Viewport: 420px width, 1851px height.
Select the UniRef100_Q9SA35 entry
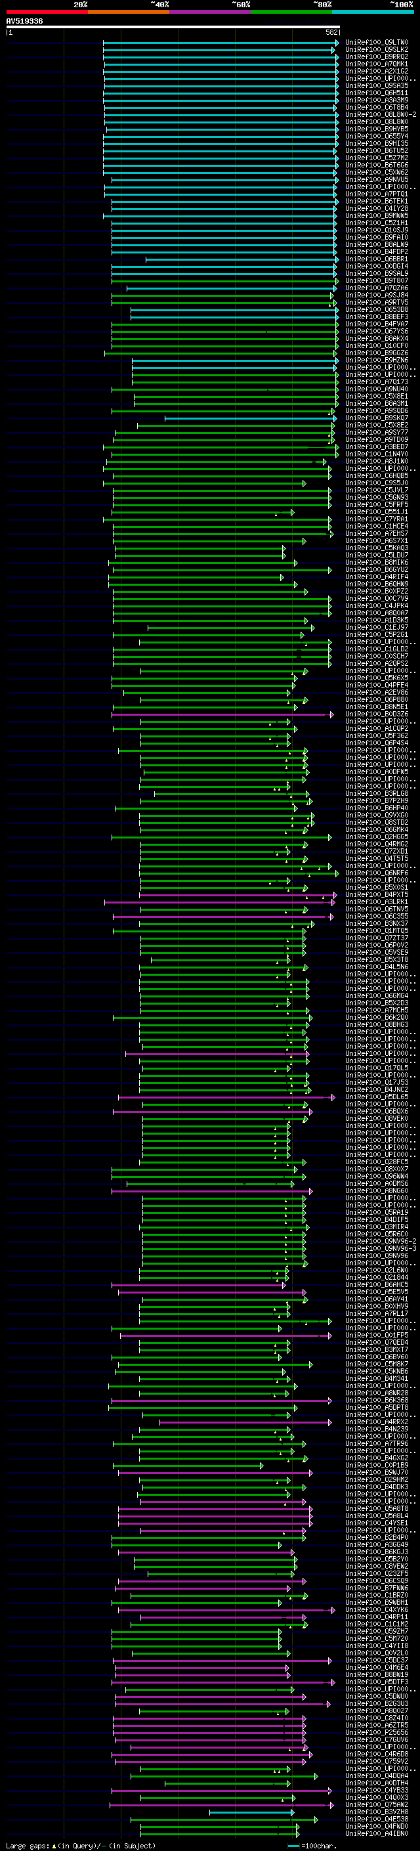(376, 85)
